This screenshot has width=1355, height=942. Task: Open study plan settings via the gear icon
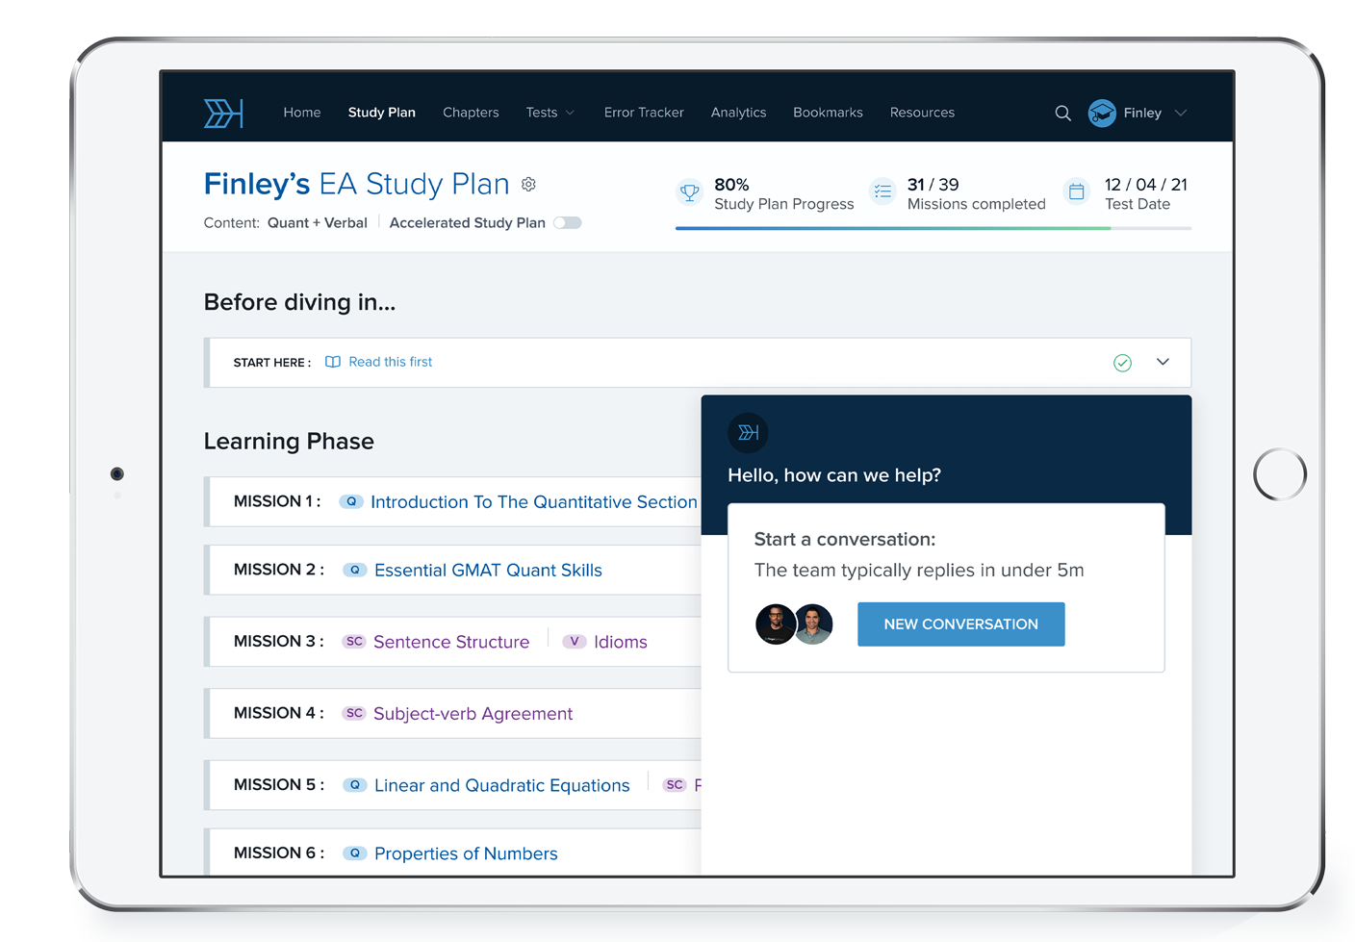click(x=528, y=184)
